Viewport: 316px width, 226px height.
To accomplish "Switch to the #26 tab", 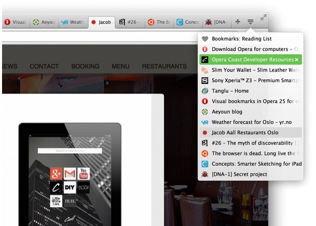I will pos(130,22).
